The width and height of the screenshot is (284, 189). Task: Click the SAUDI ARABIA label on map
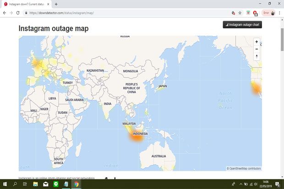[x=75, y=100]
